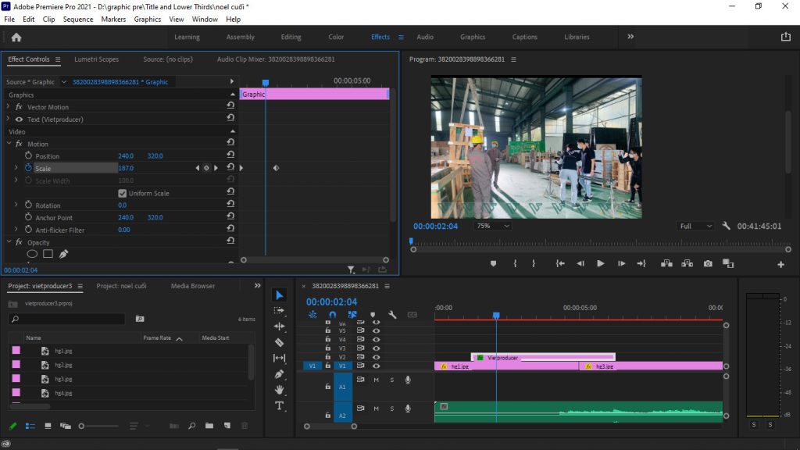This screenshot has width=800, height=450.
Task: Choose the Hand tool
Action: pyautogui.click(x=280, y=390)
